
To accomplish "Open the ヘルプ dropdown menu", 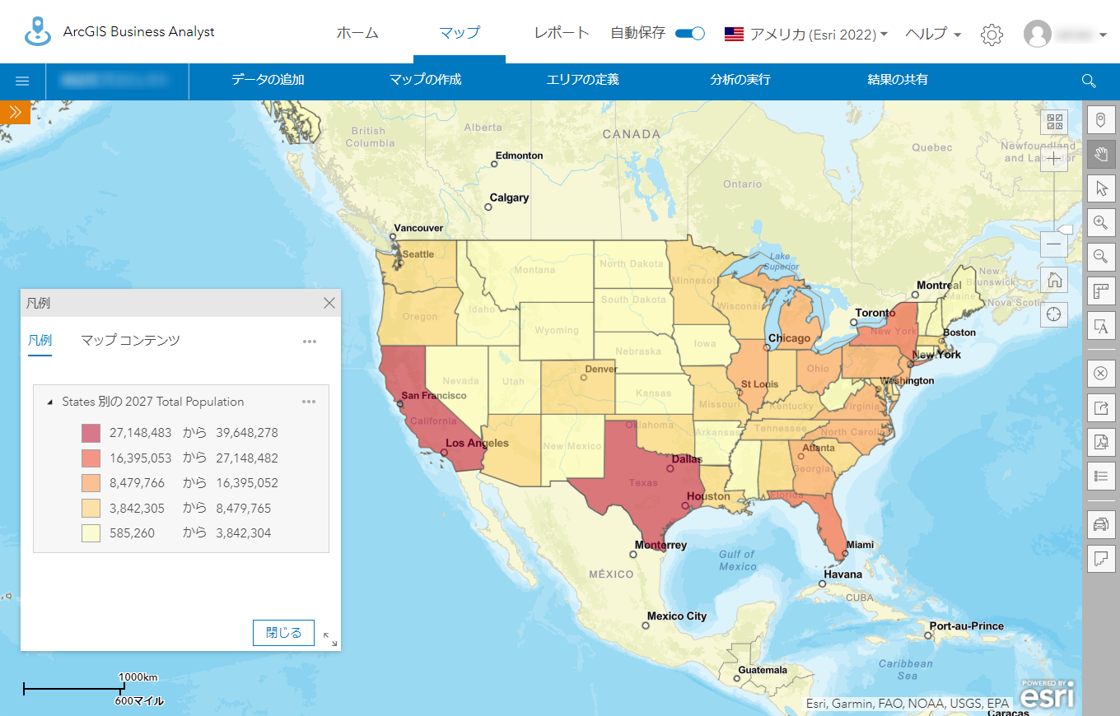I will 933,35.
